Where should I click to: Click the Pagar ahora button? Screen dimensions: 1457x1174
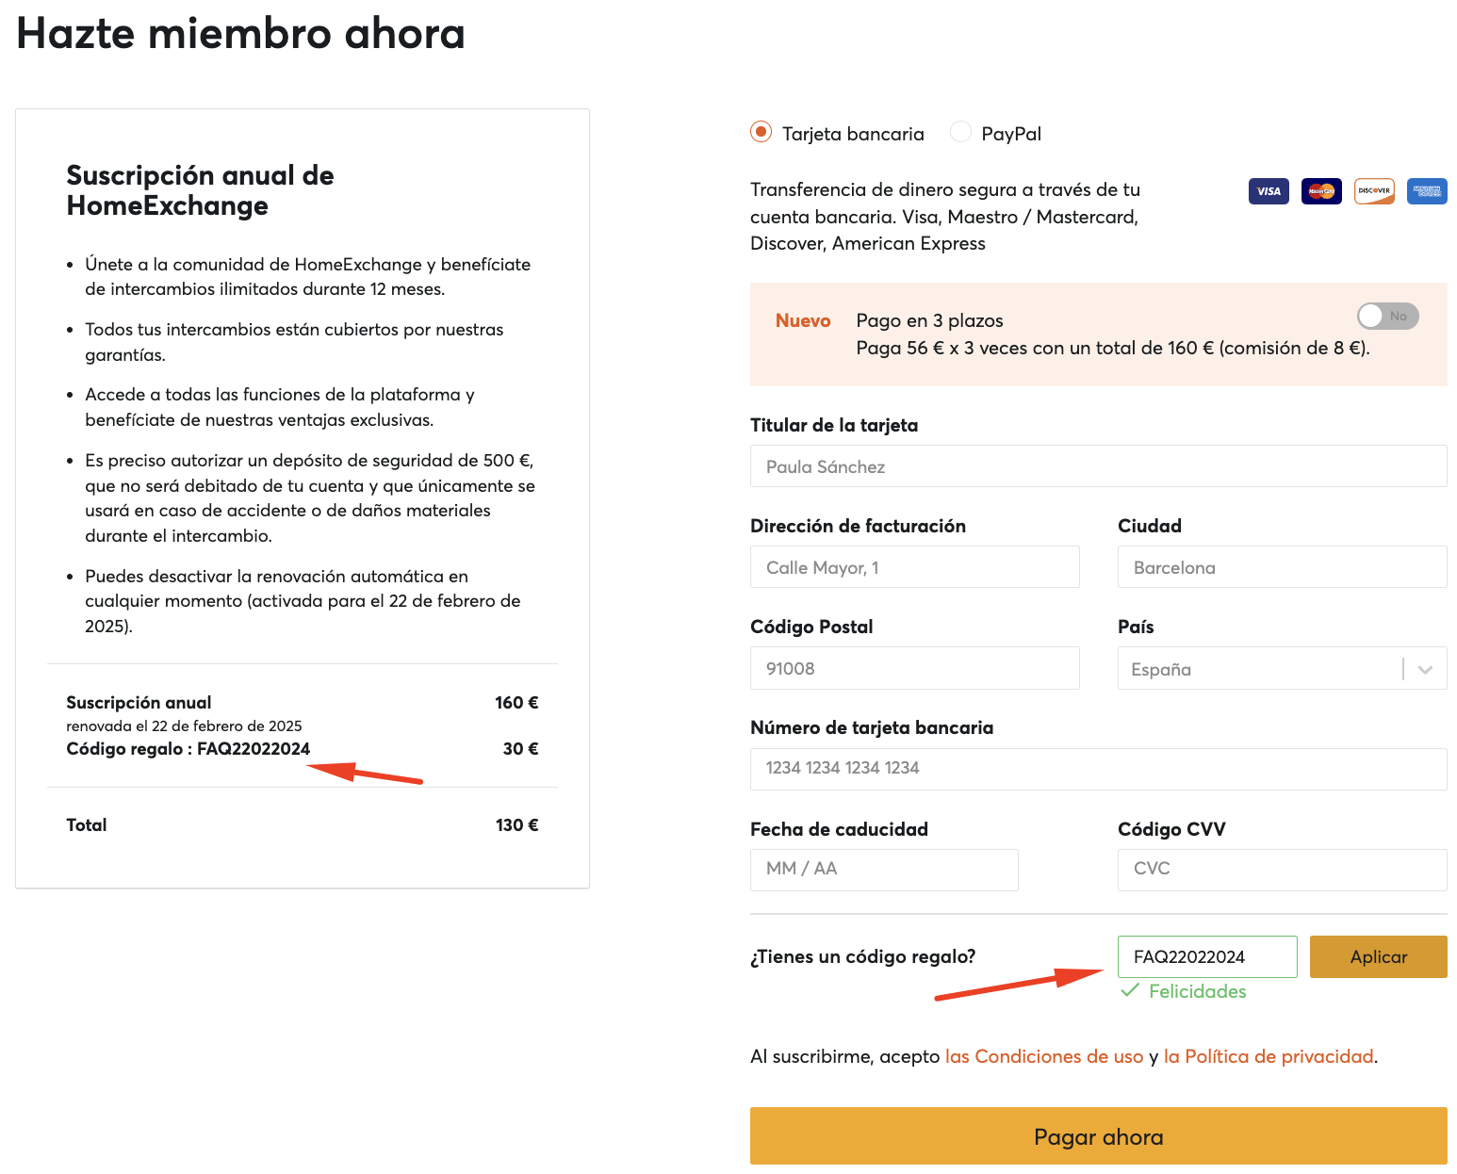[x=1098, y=1136]
